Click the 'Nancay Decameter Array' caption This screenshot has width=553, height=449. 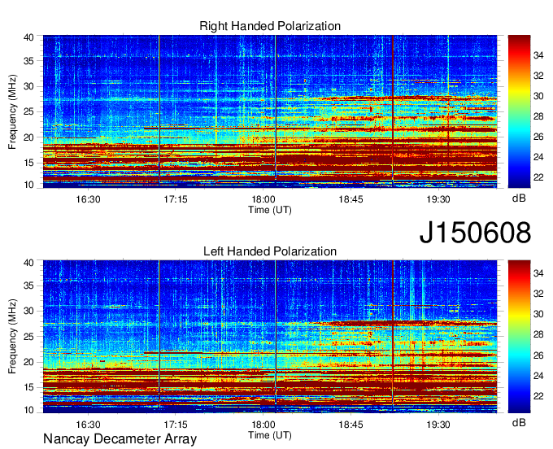(x=120, y=439)
